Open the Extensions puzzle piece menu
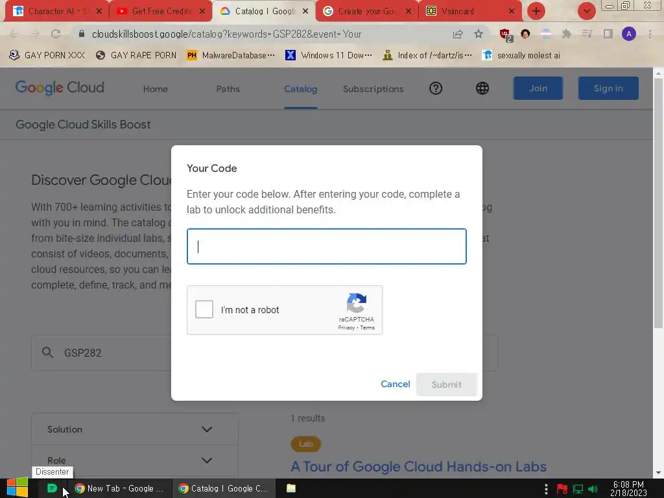Viewport: 664px width, 498px height. [x=566, y=34]
